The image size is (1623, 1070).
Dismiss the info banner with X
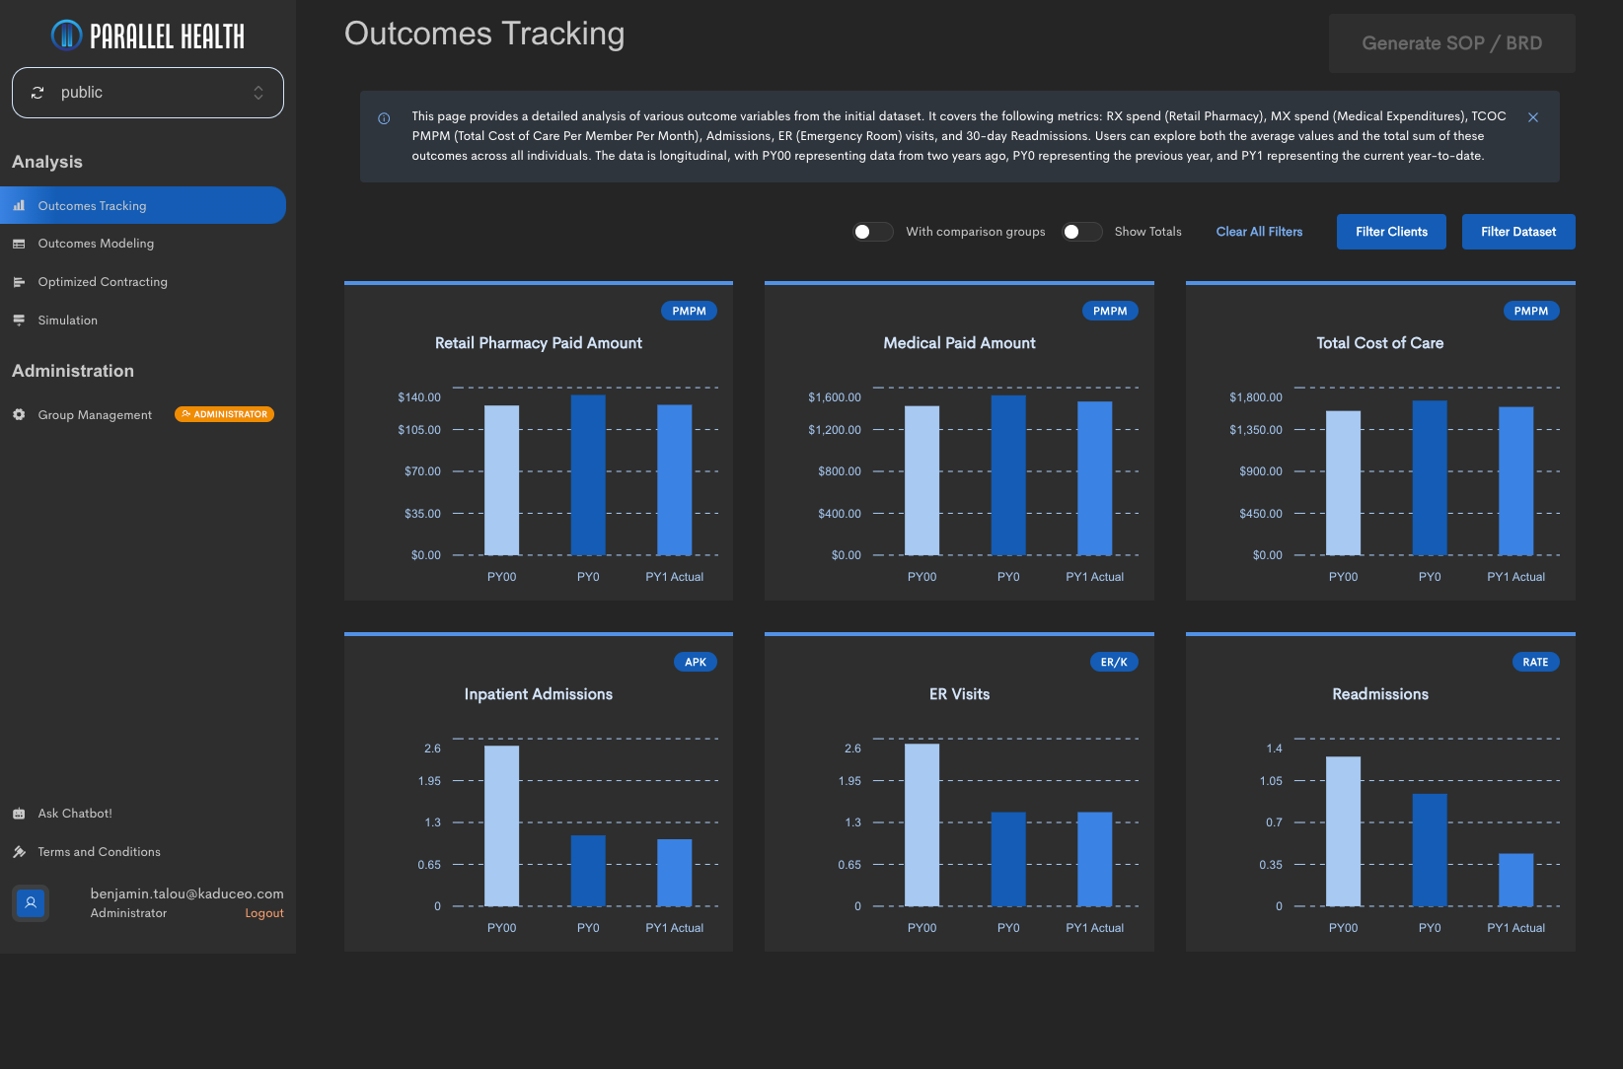1533,117
